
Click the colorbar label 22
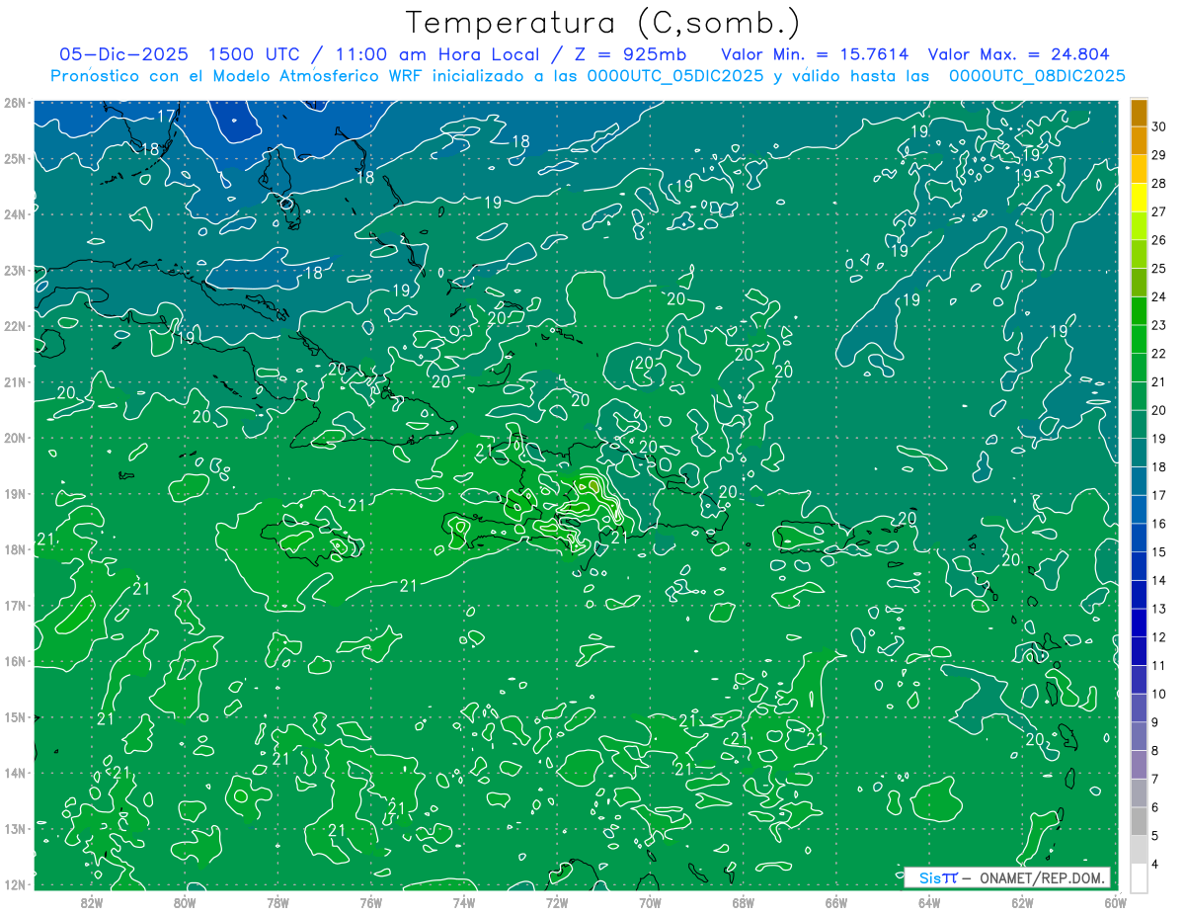[1159, 354]
